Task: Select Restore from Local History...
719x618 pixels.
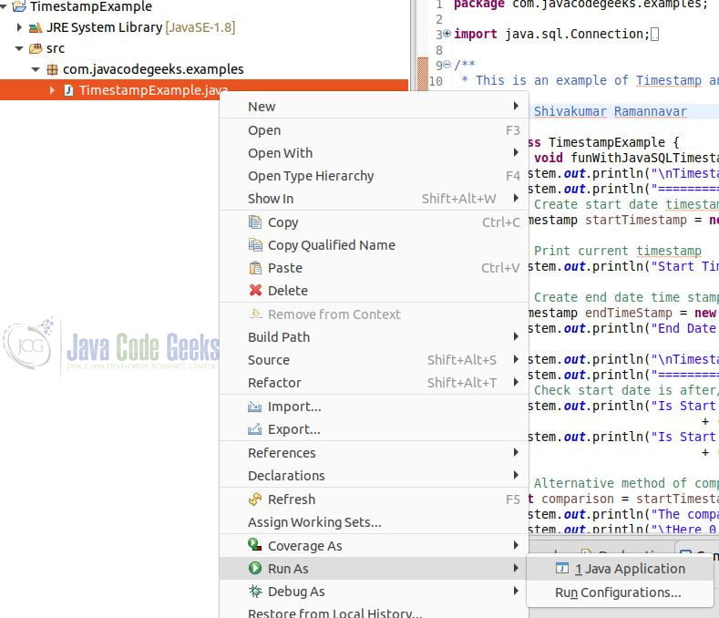Action: click(375, 612)
